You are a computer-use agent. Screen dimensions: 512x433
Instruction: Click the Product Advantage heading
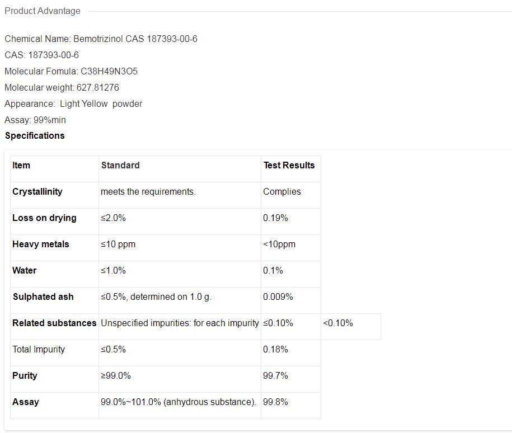pos(43,11)
